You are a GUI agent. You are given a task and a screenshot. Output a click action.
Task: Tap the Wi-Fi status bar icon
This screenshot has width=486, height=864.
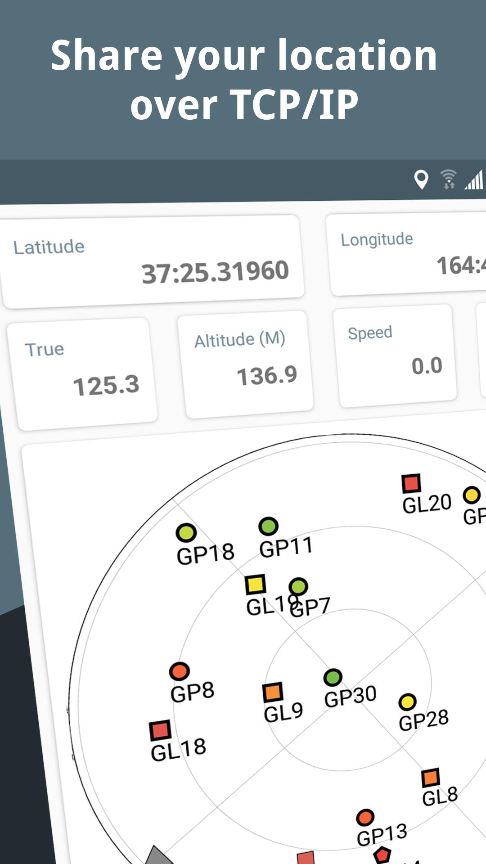pos(448,180)
